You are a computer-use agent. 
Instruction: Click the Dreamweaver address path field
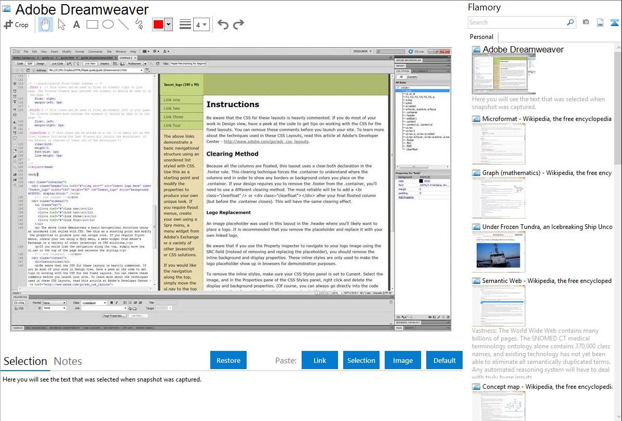(x=95, y=70)
